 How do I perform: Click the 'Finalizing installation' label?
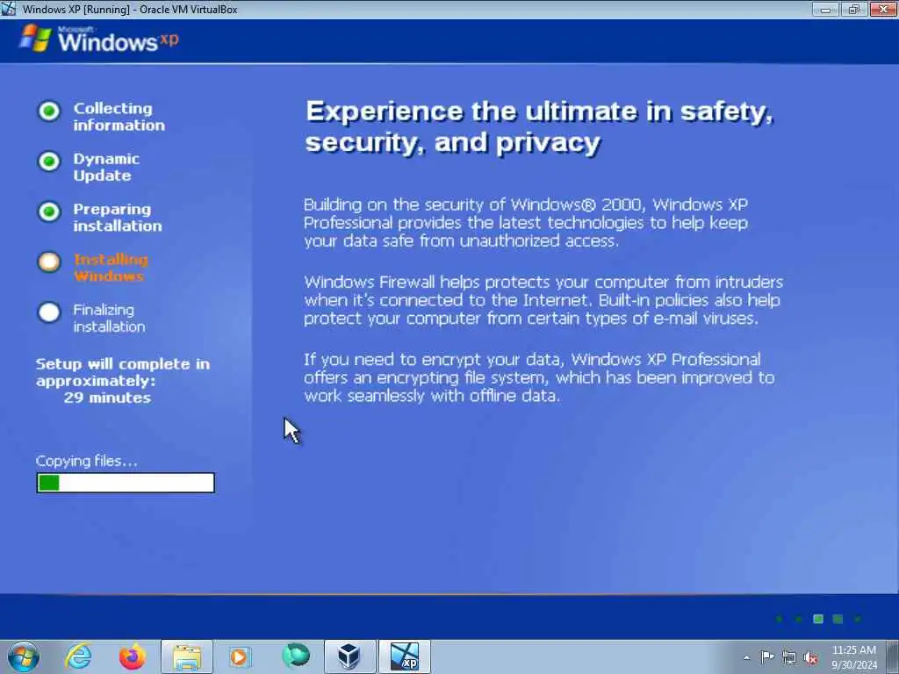(x=109, y=318)
